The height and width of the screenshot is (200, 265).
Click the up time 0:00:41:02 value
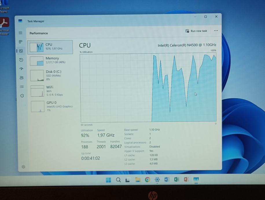point(91,158)
